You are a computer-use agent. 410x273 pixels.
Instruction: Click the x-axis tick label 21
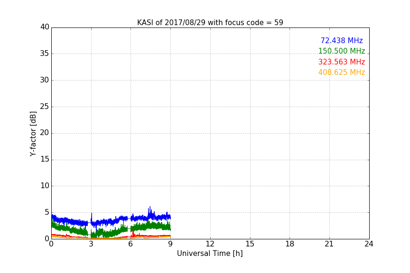coord(329,244)
